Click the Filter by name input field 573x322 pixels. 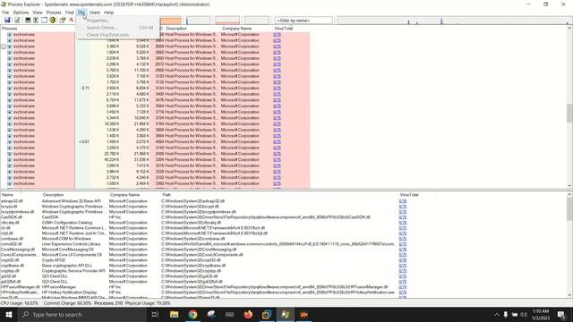tap(304, 21)
